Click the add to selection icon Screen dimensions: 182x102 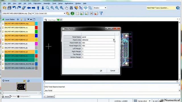pos(82,13)
